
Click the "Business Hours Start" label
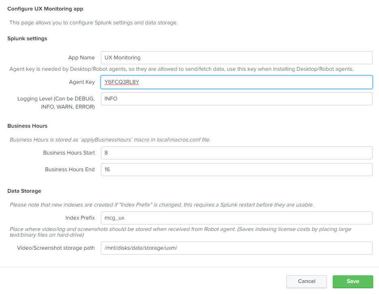pos(69,153)
